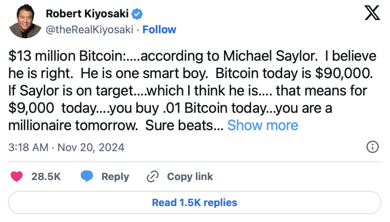Like the tweet with the heart icon
Viewport: 390px width, 222px height.
(x=17, y=177)
